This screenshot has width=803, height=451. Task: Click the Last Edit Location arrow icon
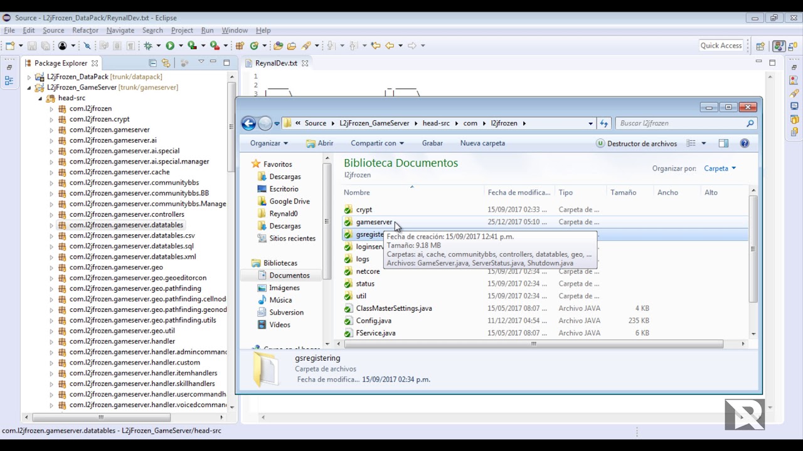click(x=376, y=46)
